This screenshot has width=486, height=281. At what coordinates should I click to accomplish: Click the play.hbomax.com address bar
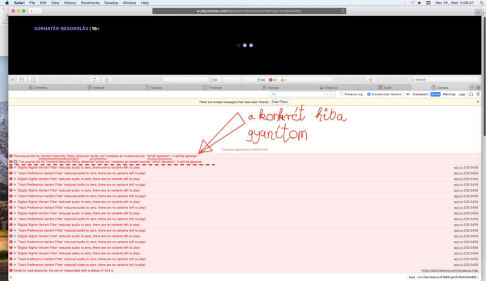(x=249, y=11)
